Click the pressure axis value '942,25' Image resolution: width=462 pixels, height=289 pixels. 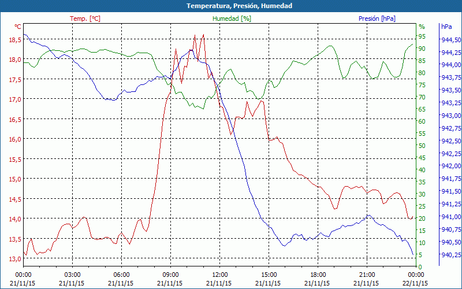451,154
